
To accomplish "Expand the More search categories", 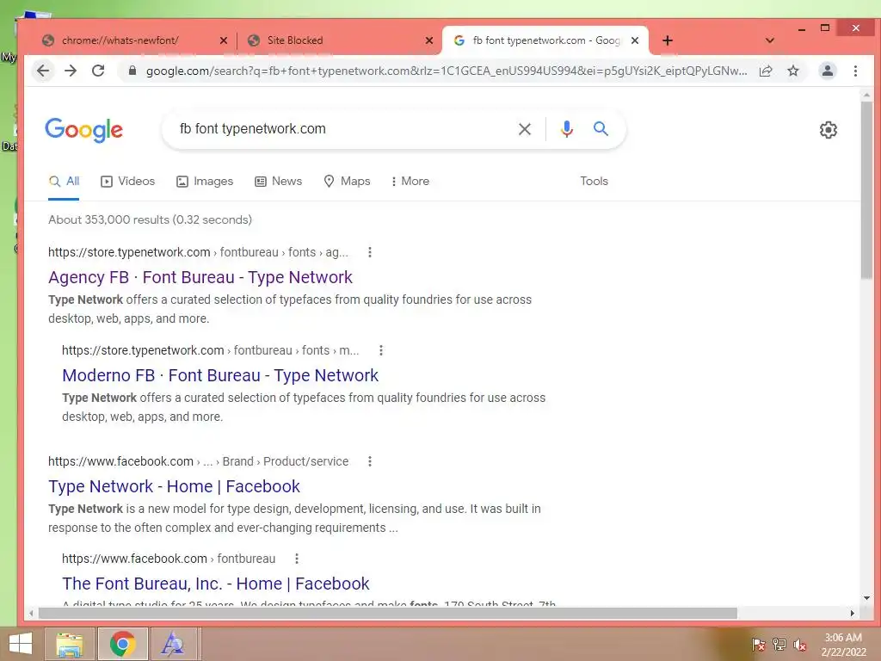I will [410, 181].
